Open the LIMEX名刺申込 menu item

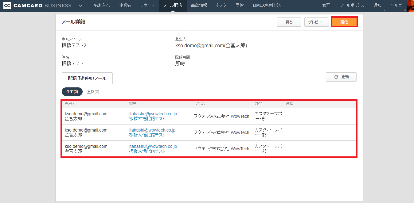click(267, 6)
